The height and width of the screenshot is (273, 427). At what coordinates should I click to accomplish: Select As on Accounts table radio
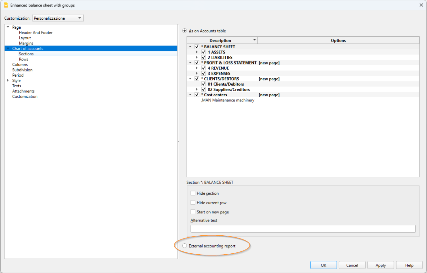(185, 31)
